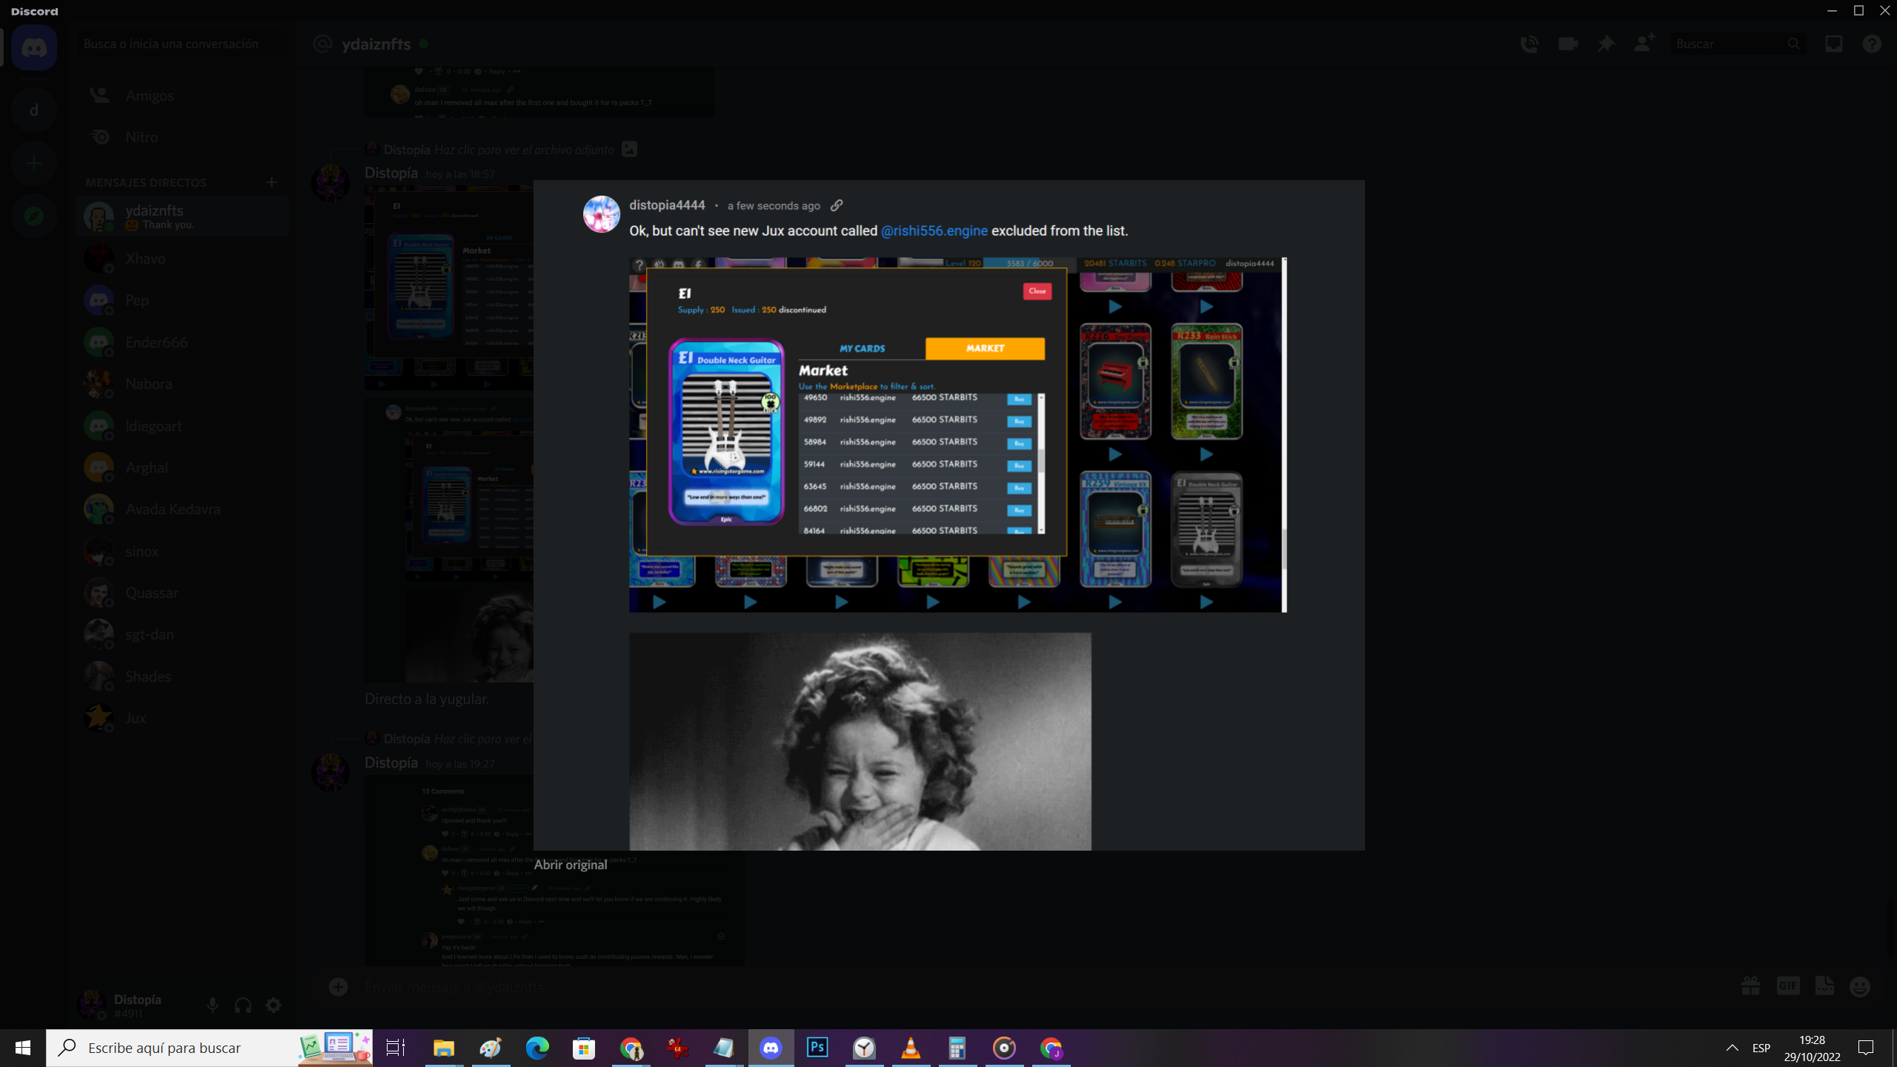Open the Quassar conversation
This screenshot has width=1897, height=1067.
click(182, 593)
